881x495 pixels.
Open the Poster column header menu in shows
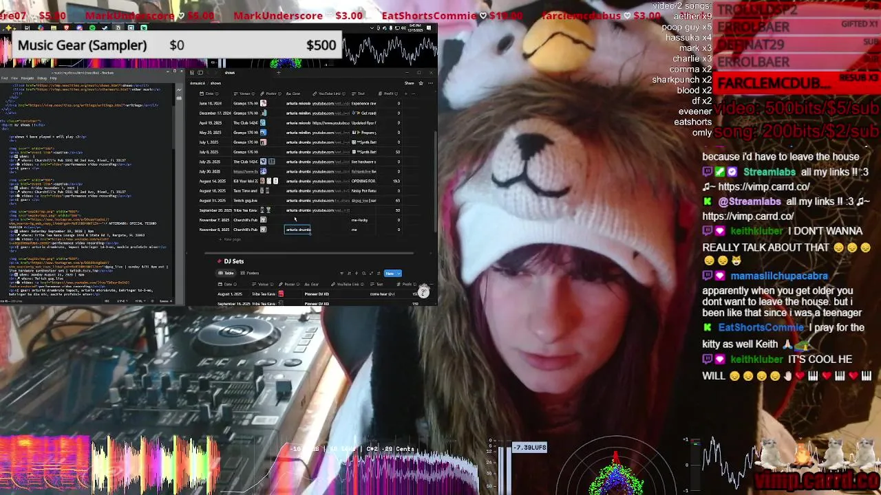(270, 93)
